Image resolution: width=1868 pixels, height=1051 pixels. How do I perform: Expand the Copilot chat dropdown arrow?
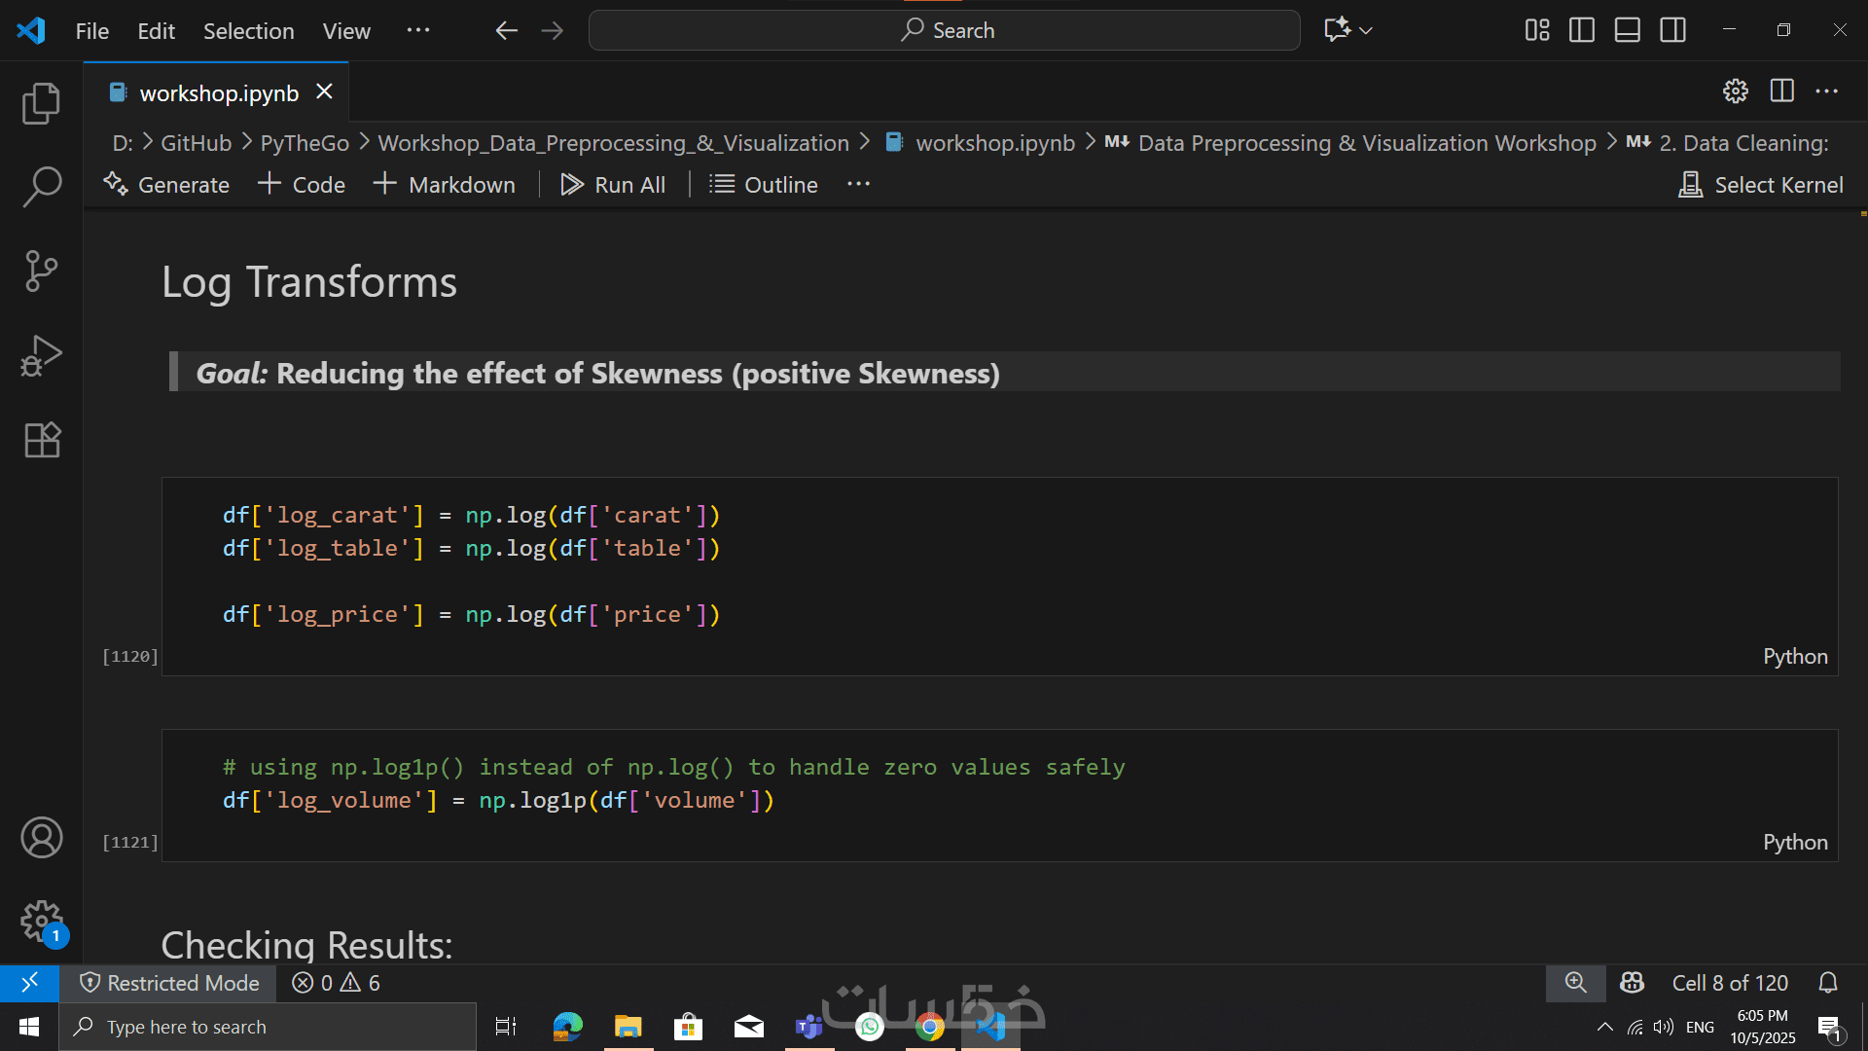pyautogui.click(x=1366, y=30)
